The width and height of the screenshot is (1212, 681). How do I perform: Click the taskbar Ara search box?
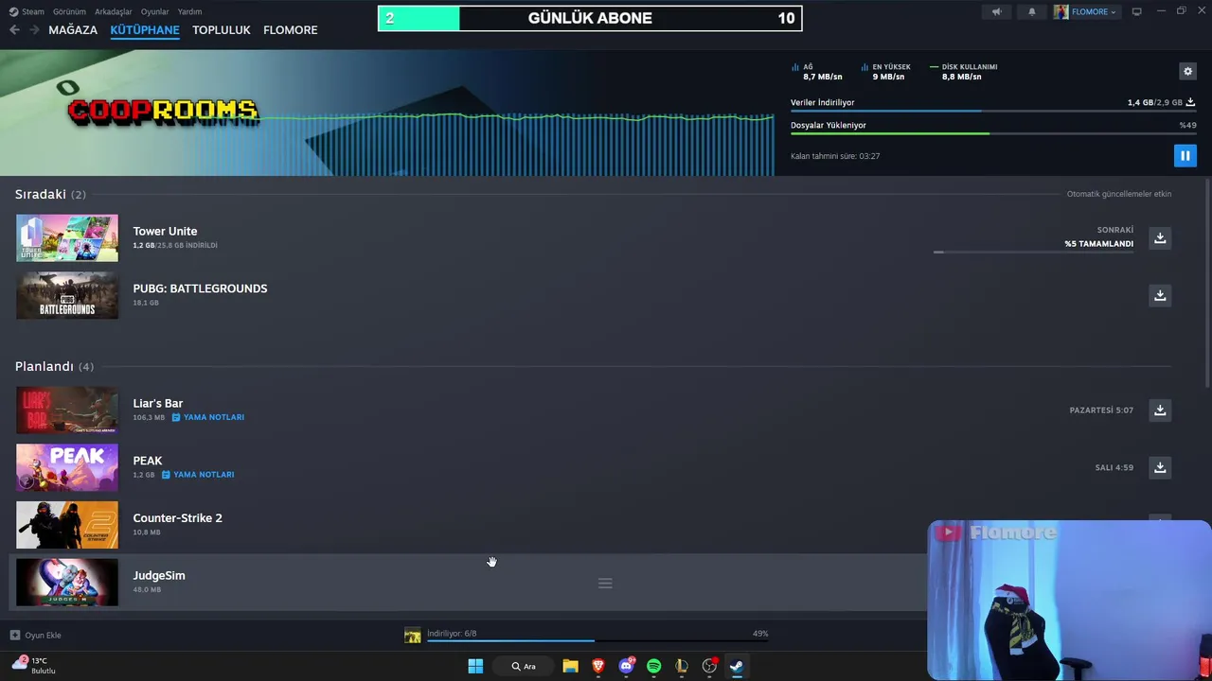coord(524,666)
